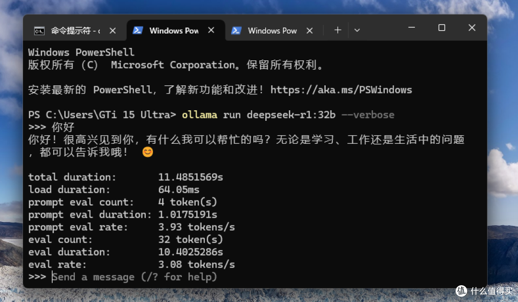This screenshot has height=302, width=518.
Task: Click the third tab's PowerShell icon
Action: coord(236,31)
